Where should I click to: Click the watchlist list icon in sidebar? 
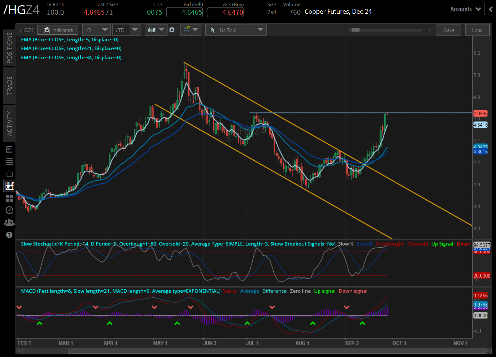pos(9,161)
